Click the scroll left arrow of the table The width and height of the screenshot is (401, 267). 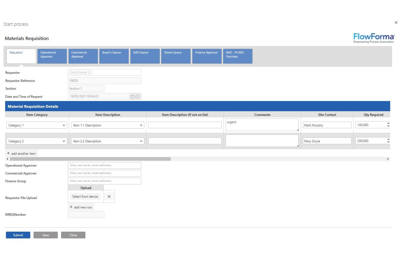[x=7, y=159]
